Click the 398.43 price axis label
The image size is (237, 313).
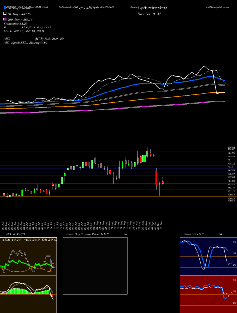click(x=231, y=184)
